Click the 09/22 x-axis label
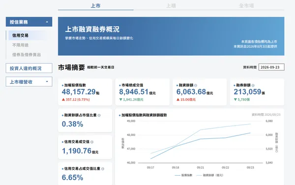This screenshot has height=185, width=295. 225,167
